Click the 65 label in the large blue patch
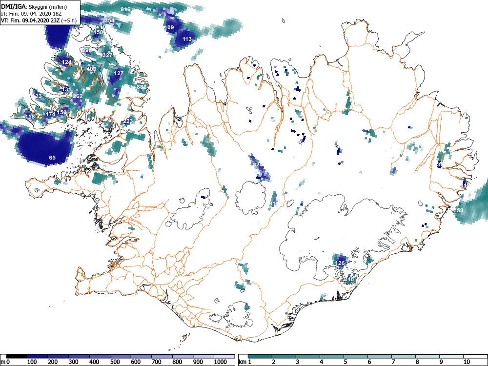 (x=52, y=158)
